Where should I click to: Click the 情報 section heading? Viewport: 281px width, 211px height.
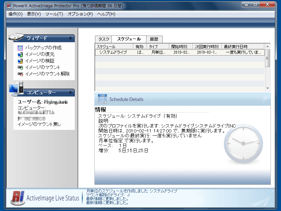(x=101, y=110)
